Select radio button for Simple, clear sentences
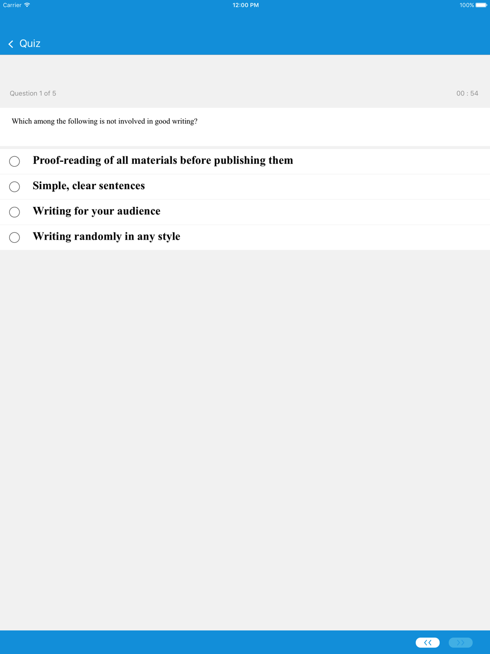 pos(15,187)
